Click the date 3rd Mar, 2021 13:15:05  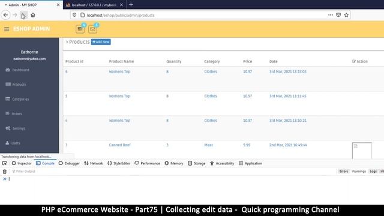pos(288,71)
